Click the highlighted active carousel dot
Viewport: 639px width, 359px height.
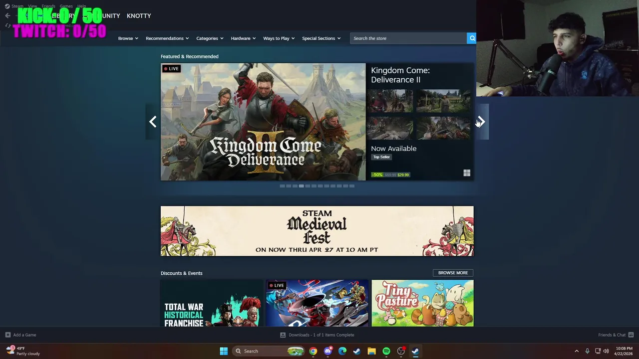(x=301, y=186)
